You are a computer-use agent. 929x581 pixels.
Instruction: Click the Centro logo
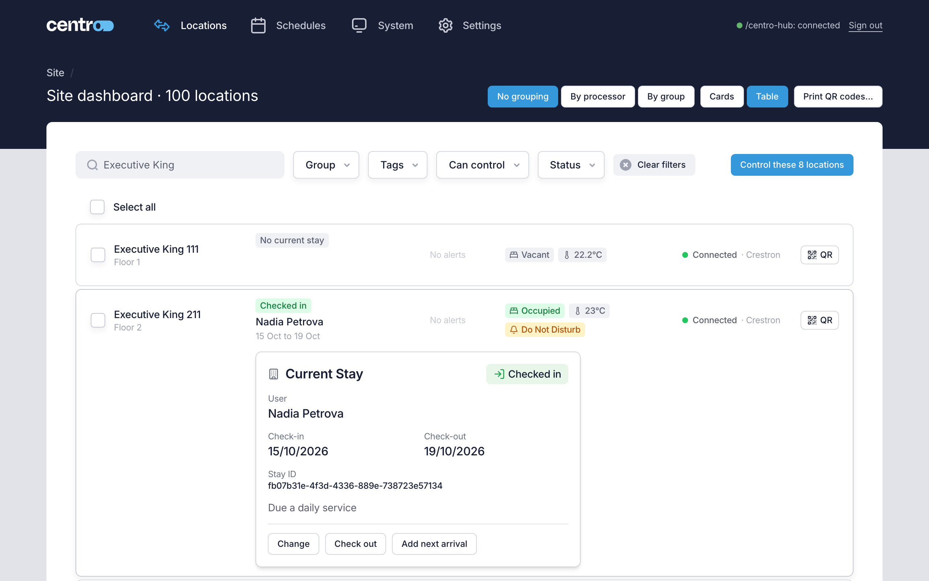click(80, 25)
